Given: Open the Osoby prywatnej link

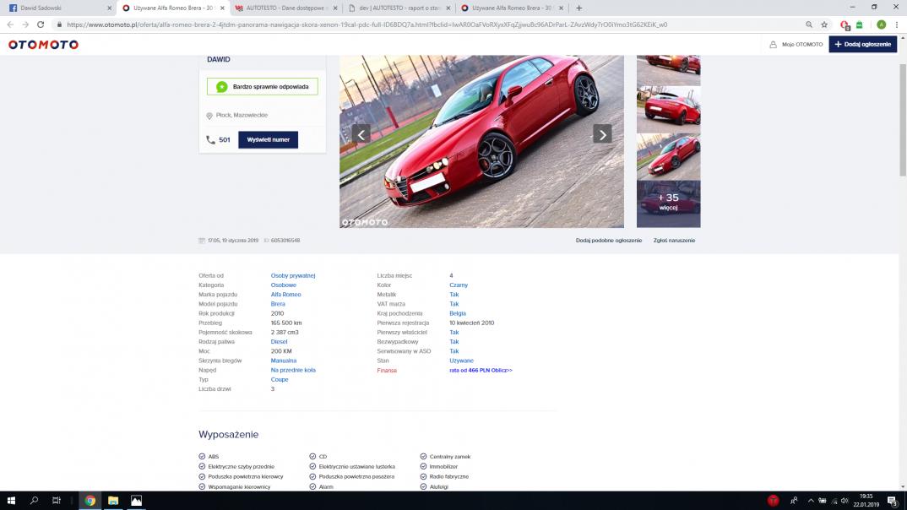Looking at the screenshot, I should [293, 276].
